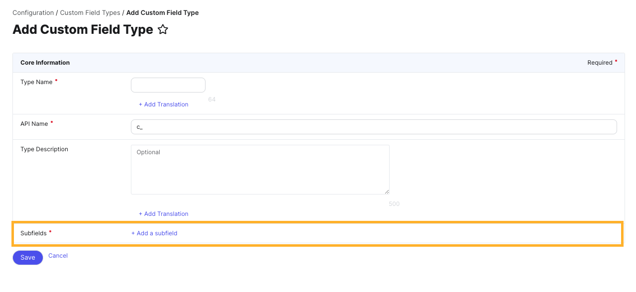Focus the Type Name input field

pos(168,85)
